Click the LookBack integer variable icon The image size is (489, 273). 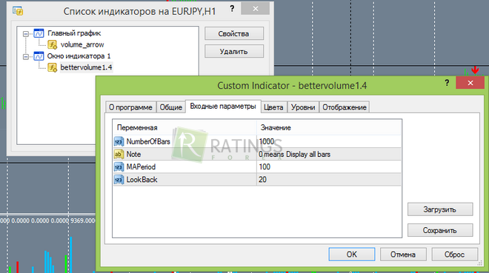tap(119, 180)
